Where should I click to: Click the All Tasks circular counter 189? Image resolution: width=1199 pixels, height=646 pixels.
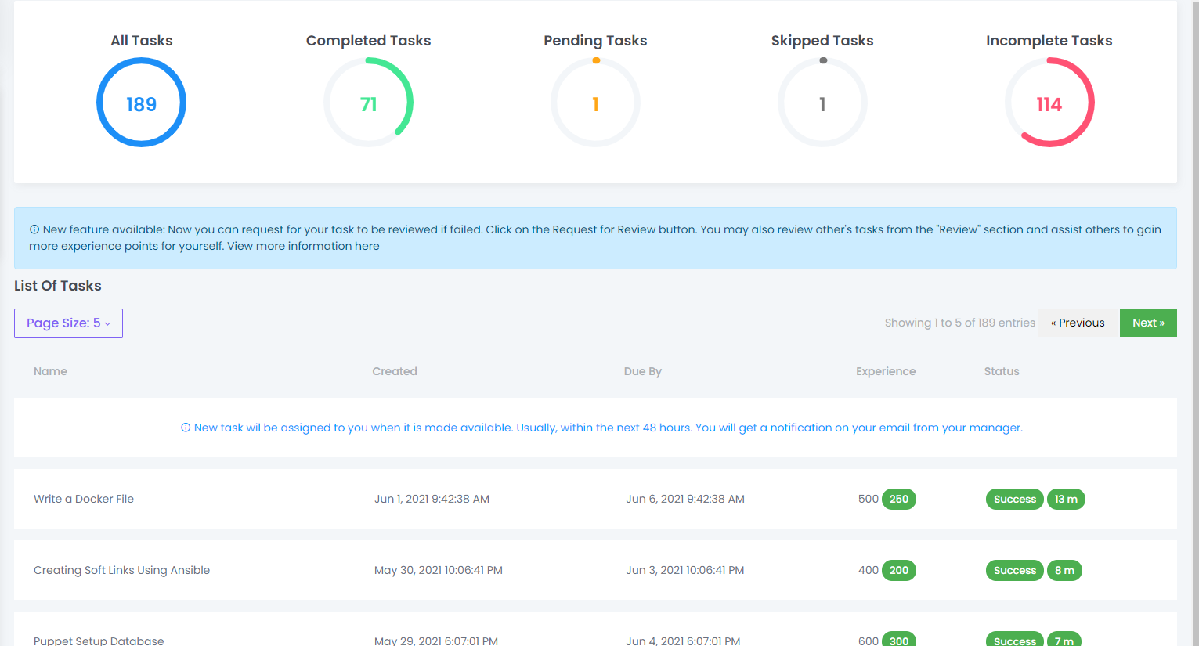point(141,103)
